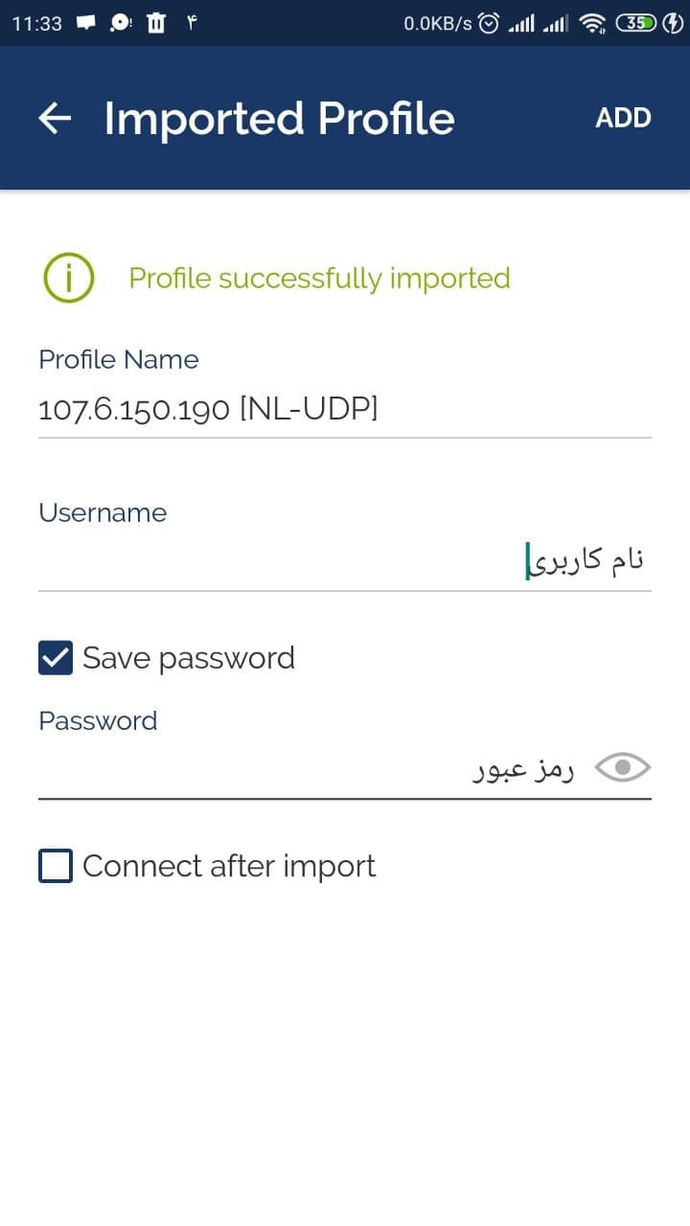Viewport: 690px width, 1226px height.
Task: Tap the "Save password" label text
Action: pyautogui.click(x=189, y=658)
